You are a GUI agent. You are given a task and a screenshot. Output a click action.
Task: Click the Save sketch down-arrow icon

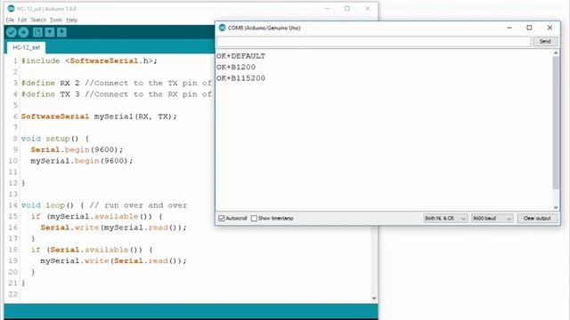coord(61,32)
